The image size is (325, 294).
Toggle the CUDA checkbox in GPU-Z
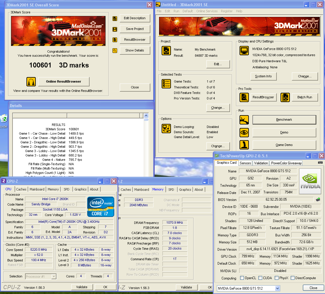(x=260, y=278)
